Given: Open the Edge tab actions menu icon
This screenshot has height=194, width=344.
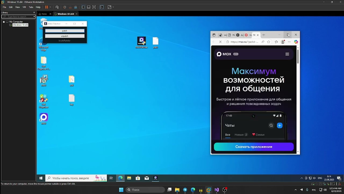Looking at the screenshot, I should (x=214, y=35).
